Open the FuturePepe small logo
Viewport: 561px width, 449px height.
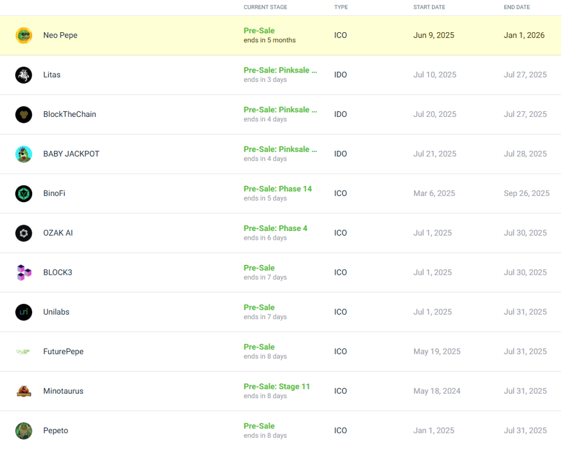tap(23, 351)
